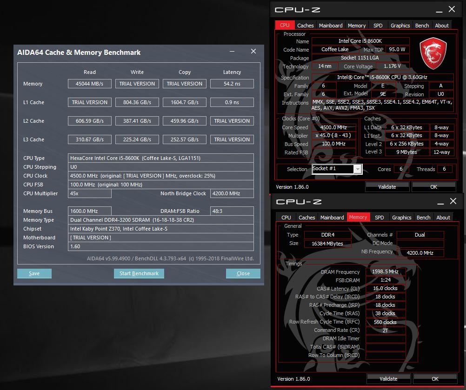Switch to CPU tab in upper CPU-Z

point(285,25)
